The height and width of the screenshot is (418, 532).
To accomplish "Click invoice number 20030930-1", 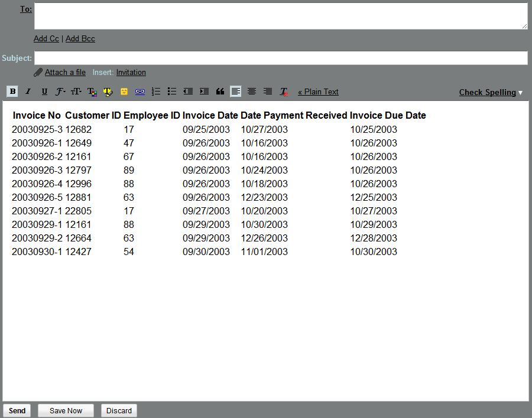I will click(37, 252).
